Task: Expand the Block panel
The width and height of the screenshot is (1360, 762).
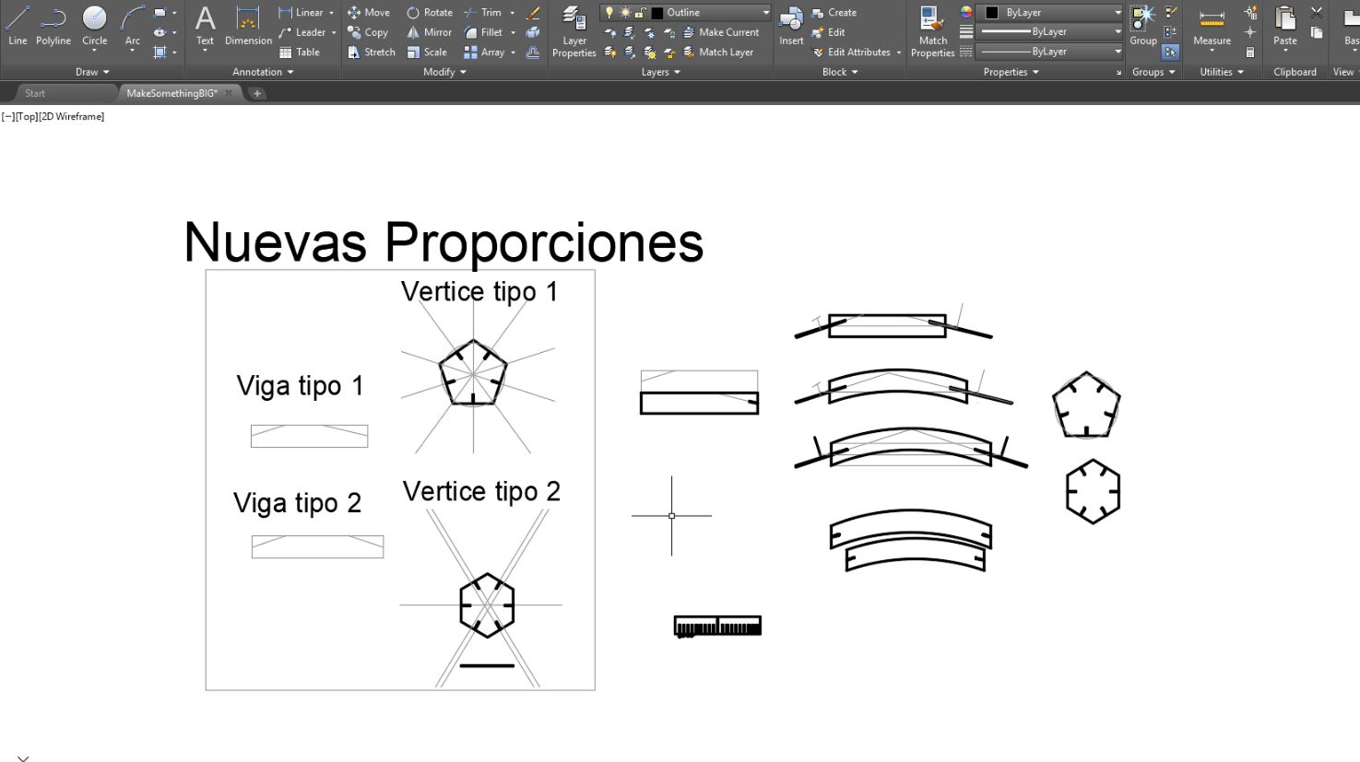Action: (840, 72)
